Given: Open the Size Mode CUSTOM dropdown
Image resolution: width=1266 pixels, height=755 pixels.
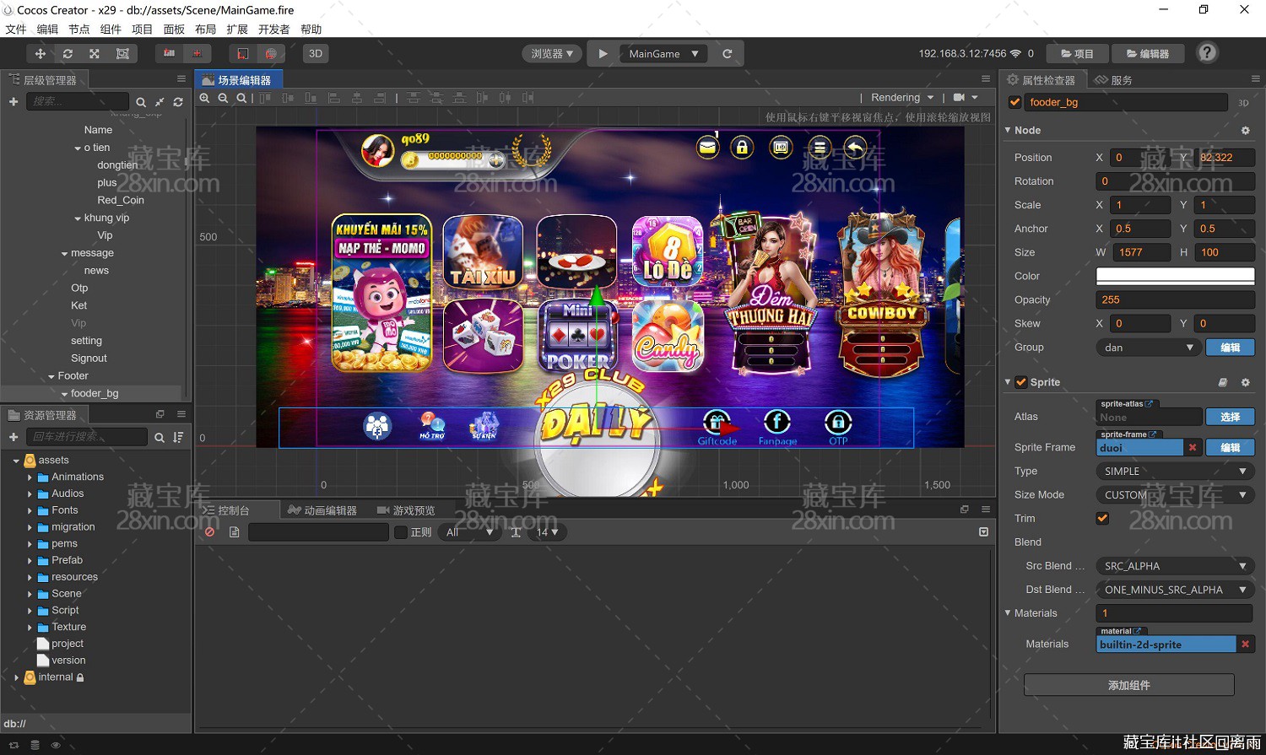Looking at the screenshot, I should [1175, 495].
